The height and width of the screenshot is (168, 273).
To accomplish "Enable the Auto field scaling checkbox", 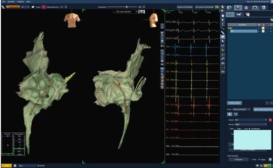I will coord(251,159).
